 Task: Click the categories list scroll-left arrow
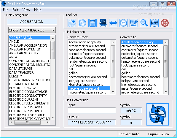pyautogui.click(x=11, y=122)
